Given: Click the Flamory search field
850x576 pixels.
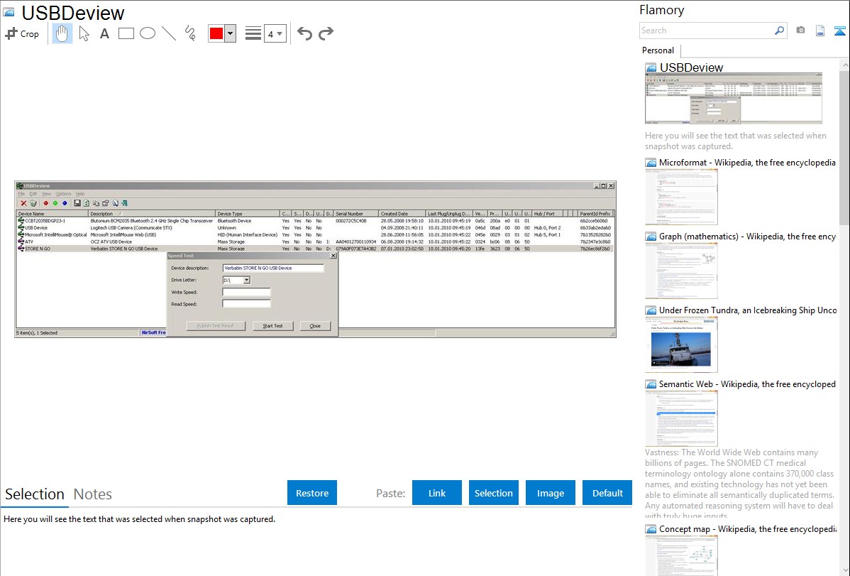Looking at the screenshot, I should click(x=706, y=31).
